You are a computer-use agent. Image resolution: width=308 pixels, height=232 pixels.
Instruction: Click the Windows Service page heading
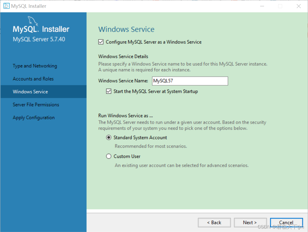point(126,29)
